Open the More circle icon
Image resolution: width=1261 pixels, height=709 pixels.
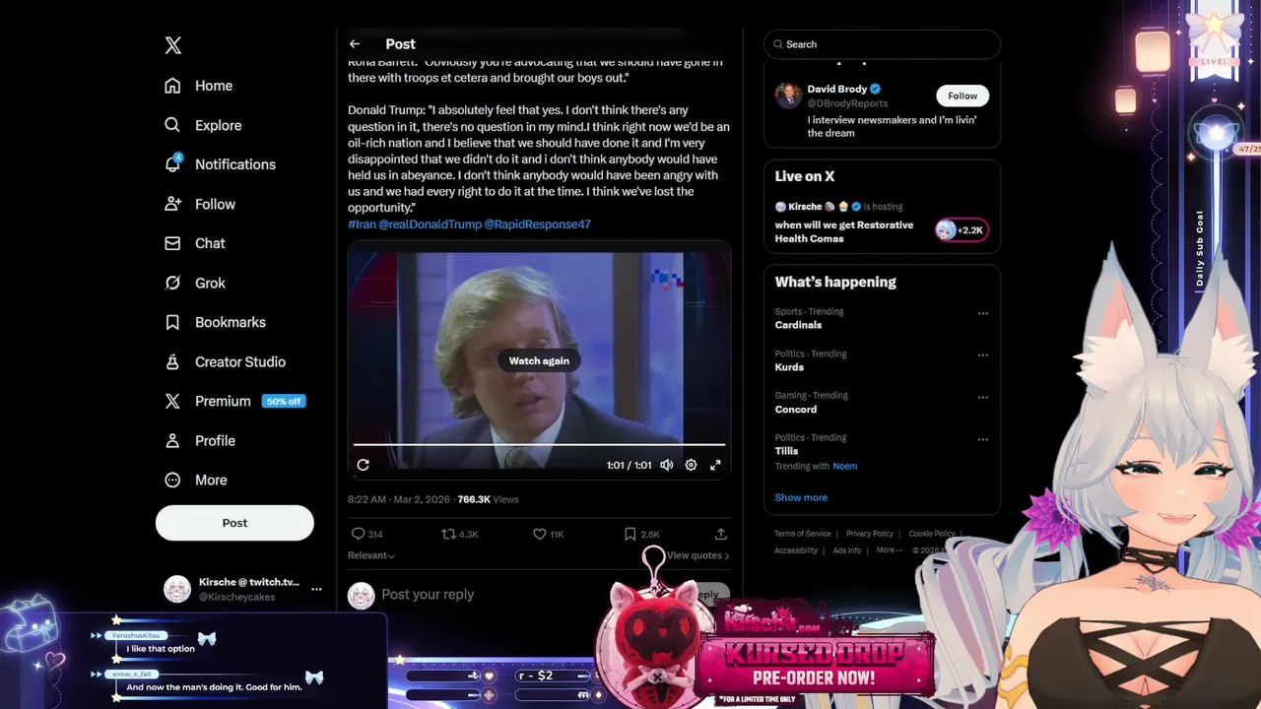coord(172,480)
